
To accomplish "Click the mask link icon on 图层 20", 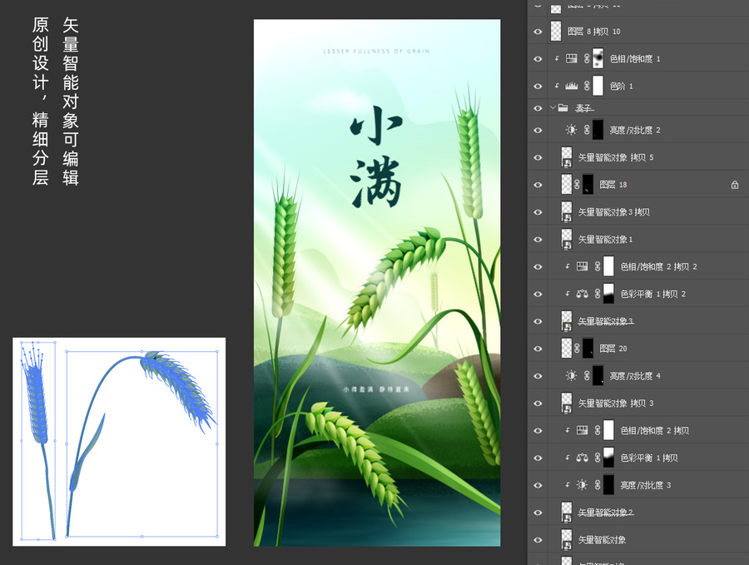I will (x=577, y=348).
